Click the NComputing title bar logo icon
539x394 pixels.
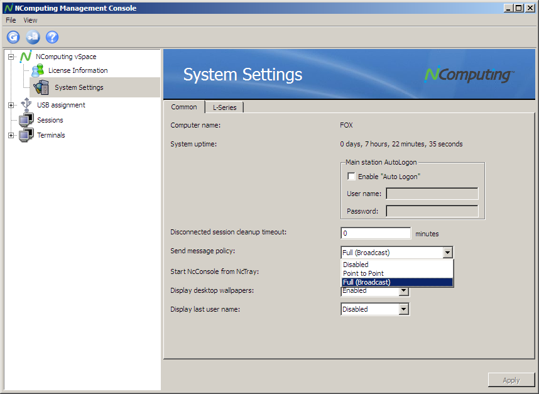click(x=9, y=8)
